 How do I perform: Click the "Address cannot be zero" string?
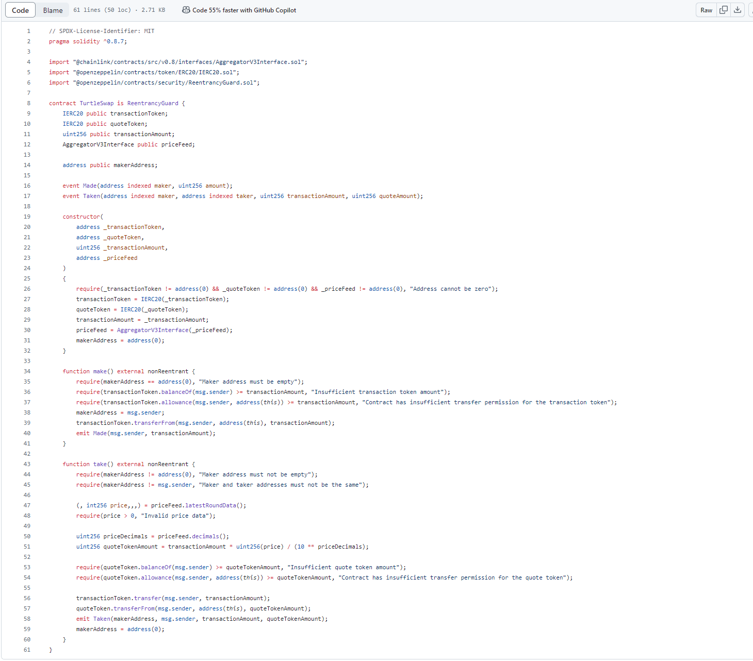click(x=451, y=289)
